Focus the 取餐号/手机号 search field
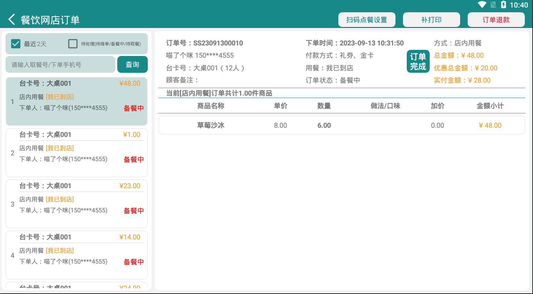 [x=60, y=65]
